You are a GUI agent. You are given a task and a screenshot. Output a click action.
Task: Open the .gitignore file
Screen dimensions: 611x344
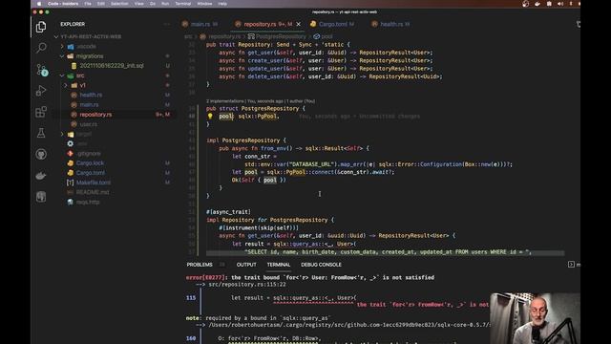[89, 154]
